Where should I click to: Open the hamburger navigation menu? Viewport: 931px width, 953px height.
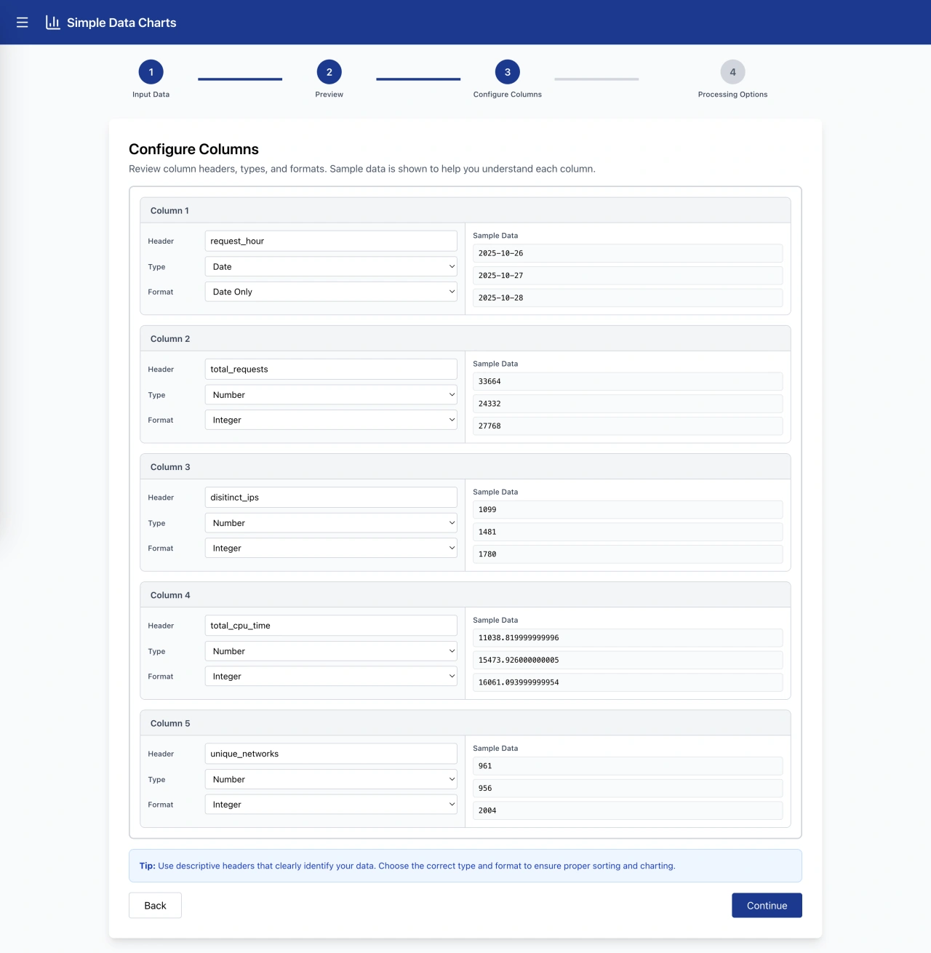(x=22, y=22)
